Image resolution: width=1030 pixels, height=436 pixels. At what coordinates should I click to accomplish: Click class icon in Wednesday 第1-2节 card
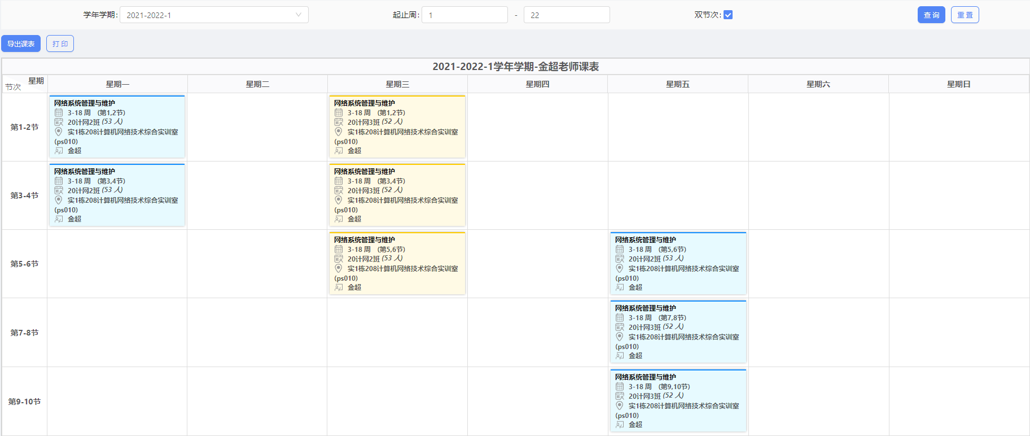click(x=339, y=122)
